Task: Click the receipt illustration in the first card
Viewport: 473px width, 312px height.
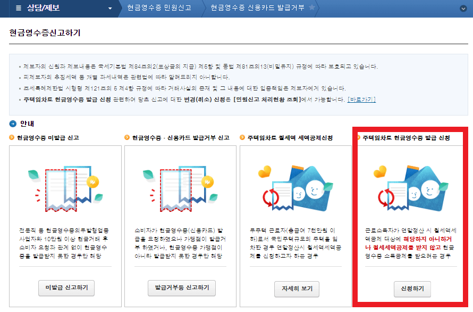Action: point(66,188)
